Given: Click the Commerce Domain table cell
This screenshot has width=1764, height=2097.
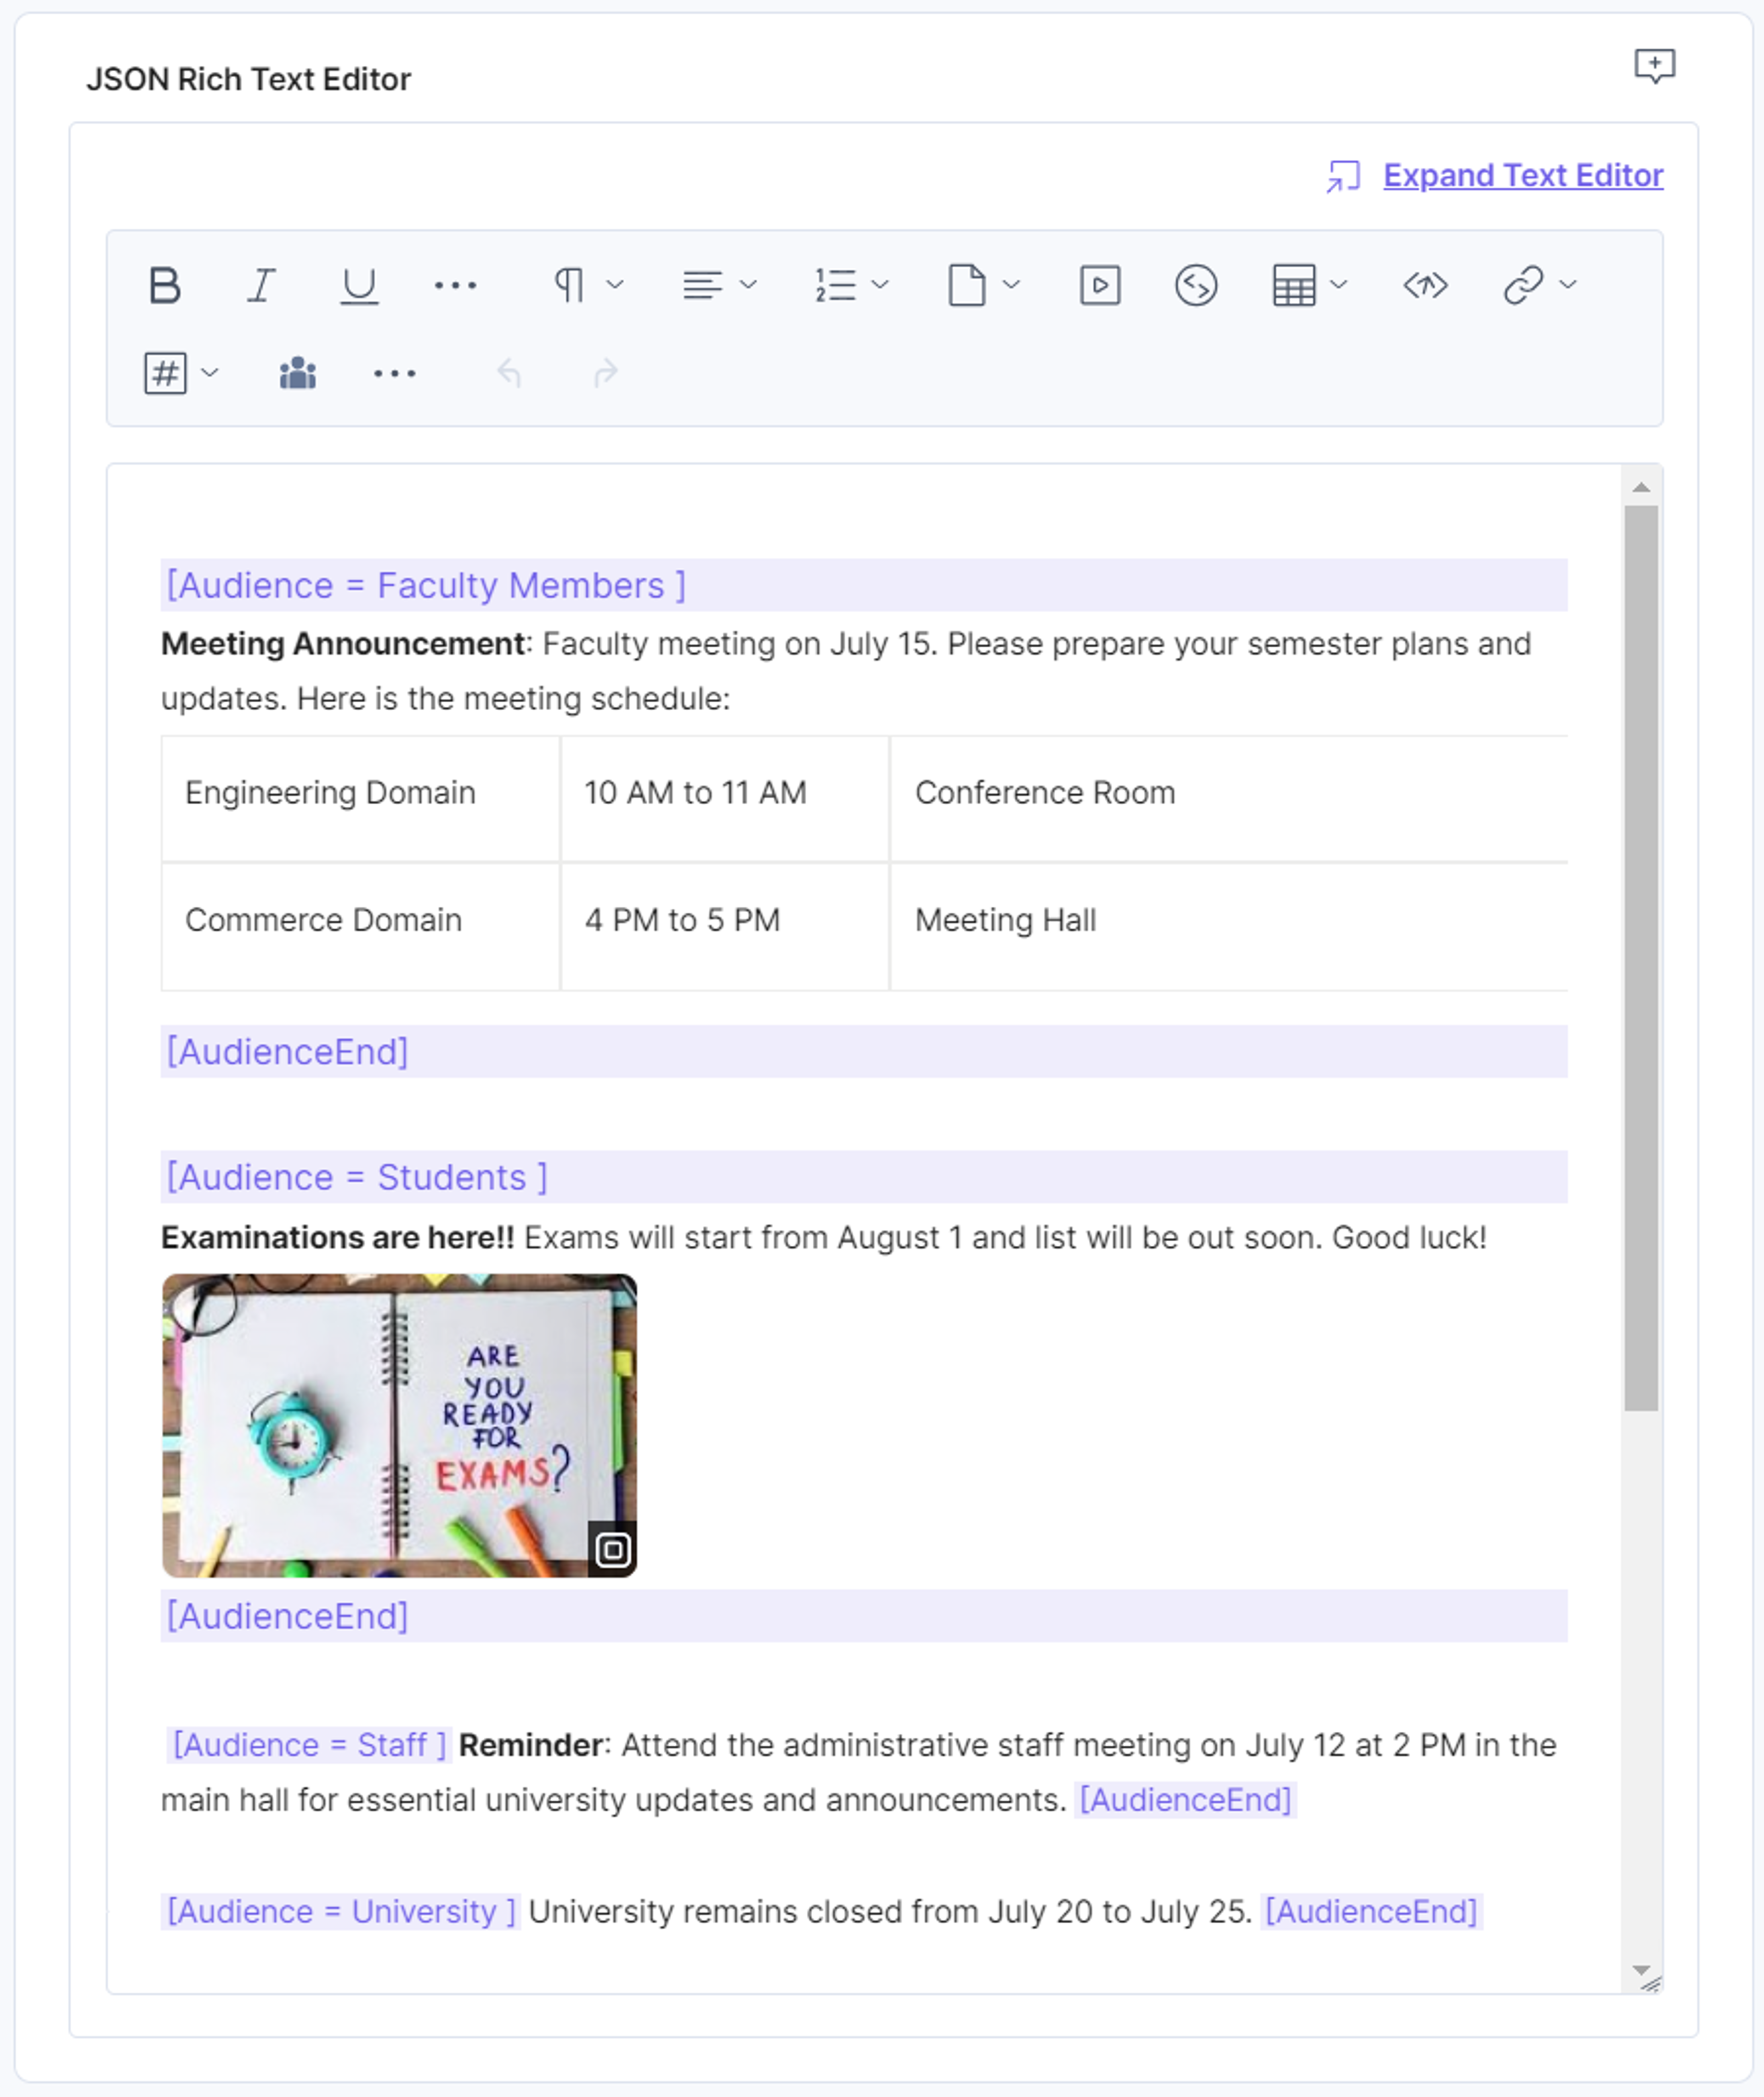Looking at the screenshot, I should pos(360,926).
